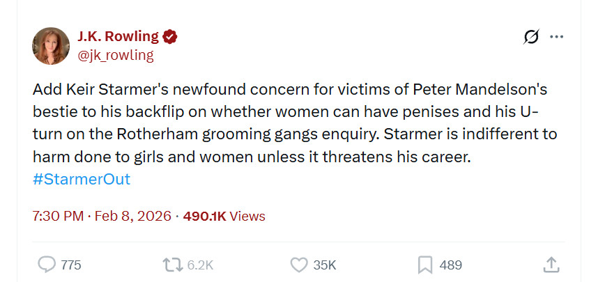Click the 775 replies count
The height and width of the screenshot is (282, 605).
tap(71, 265)
